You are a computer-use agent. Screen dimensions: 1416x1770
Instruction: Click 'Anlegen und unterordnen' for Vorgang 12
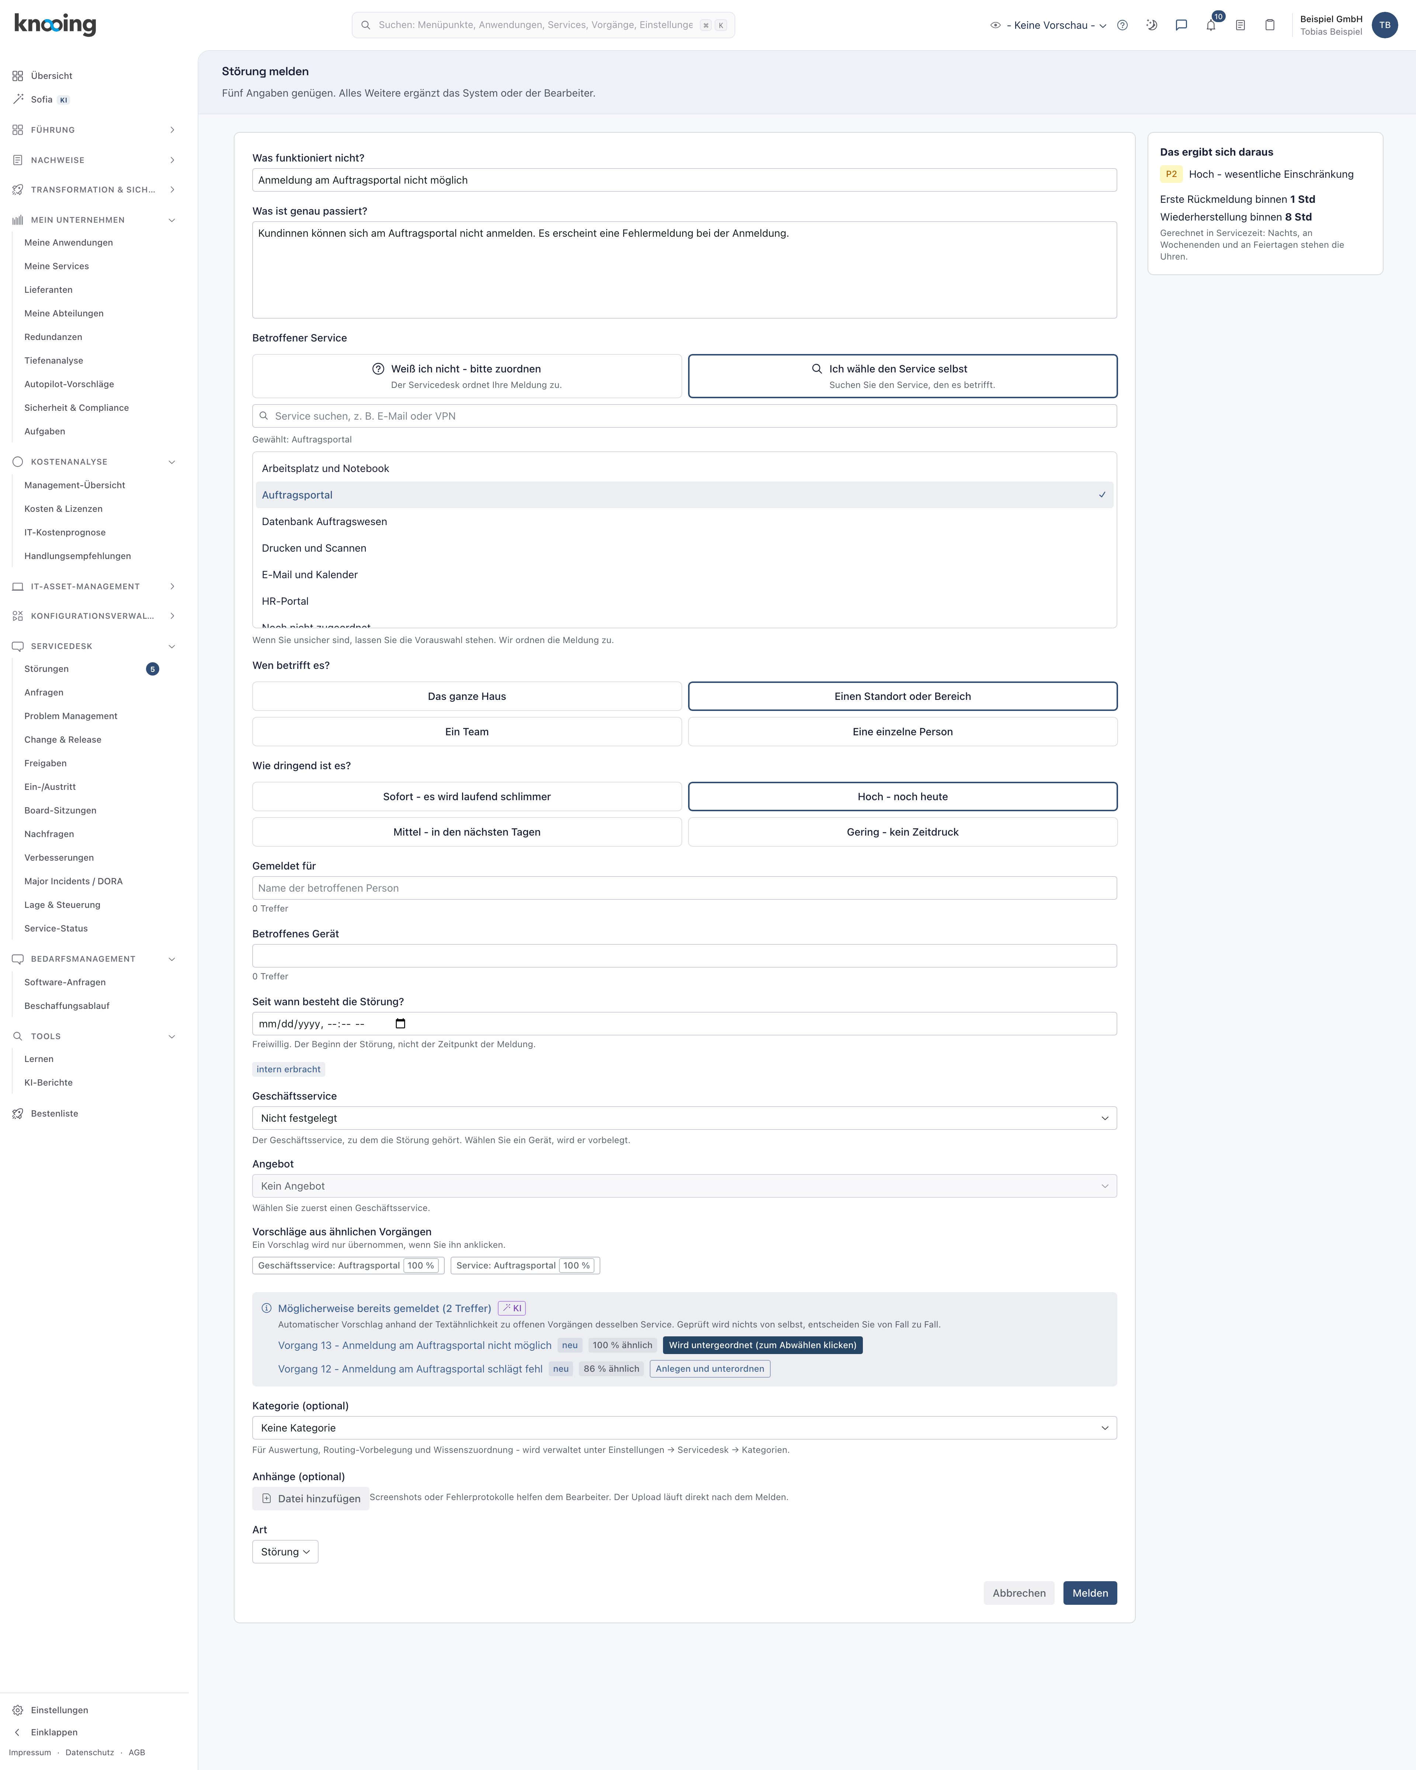click(710, 1368)
